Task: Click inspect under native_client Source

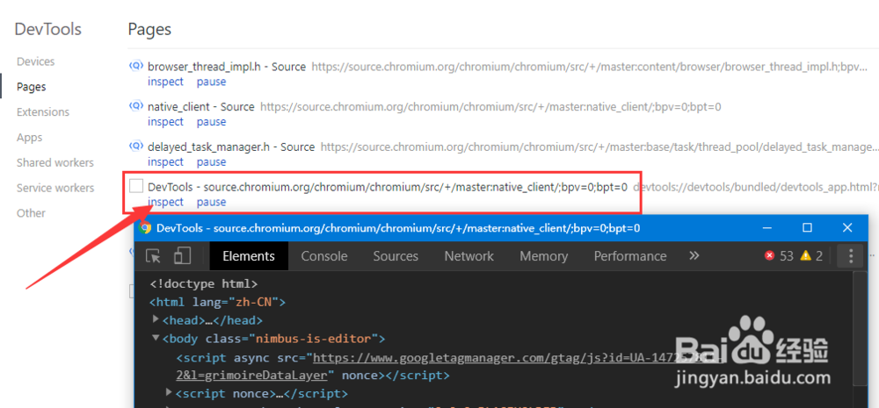Action: coord(165,122)
